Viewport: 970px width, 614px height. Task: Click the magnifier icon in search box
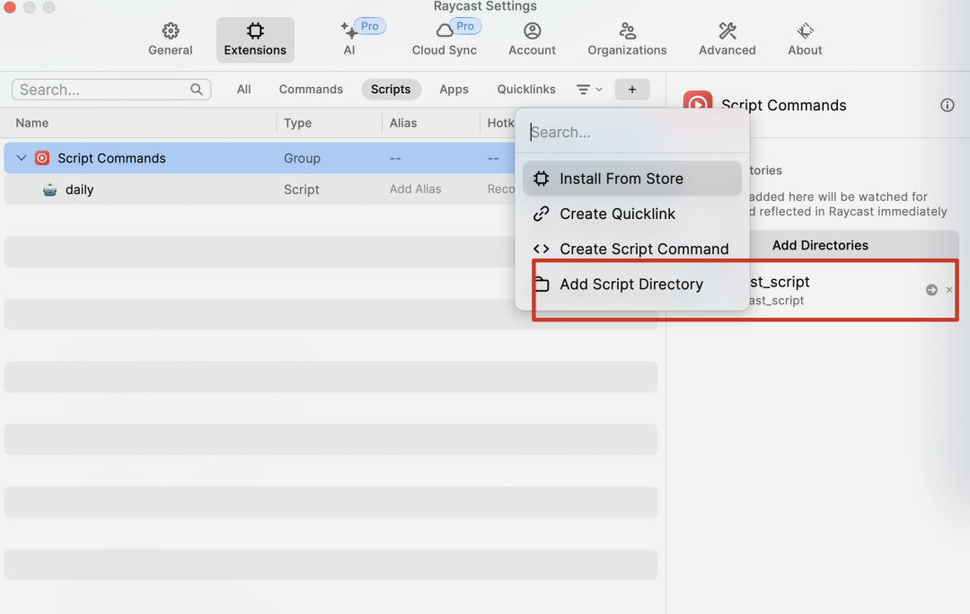click(197, 90)
